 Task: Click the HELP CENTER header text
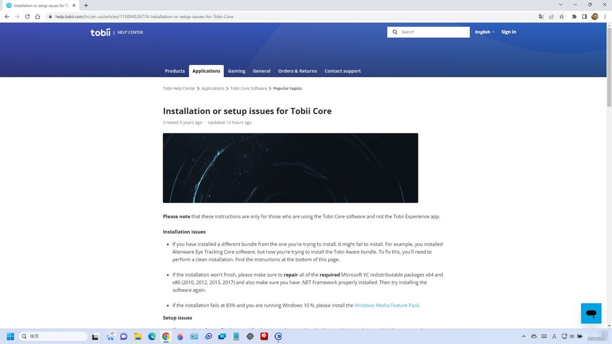coord(130,32)
